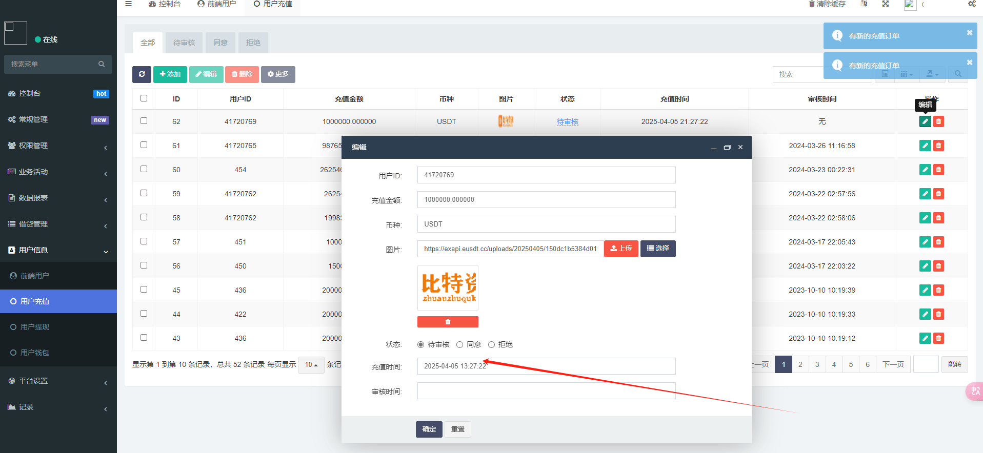Click the 确定 button in edit dialog
The height and width of the screenshot is (453, 983).
(429, 429)
